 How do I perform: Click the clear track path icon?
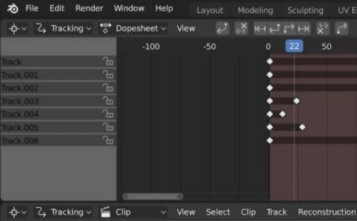pyautogui.click(x=241, y=29)
